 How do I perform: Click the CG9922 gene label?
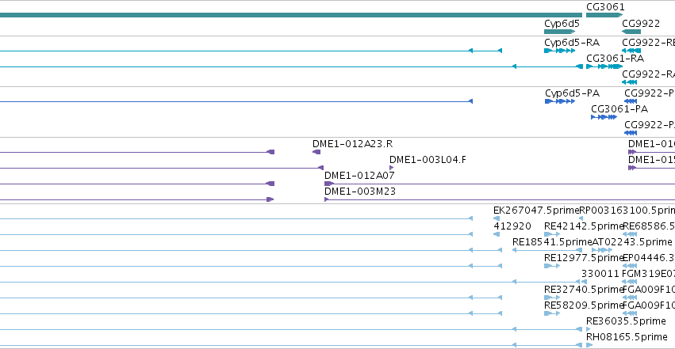point(641,24)
